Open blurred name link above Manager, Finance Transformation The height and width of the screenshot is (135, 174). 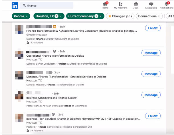tap(39, 72)
